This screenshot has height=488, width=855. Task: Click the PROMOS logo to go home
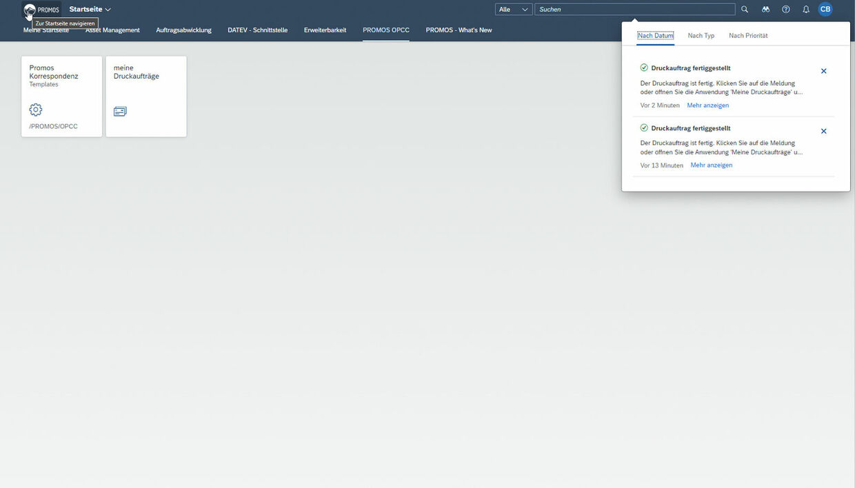41,10
